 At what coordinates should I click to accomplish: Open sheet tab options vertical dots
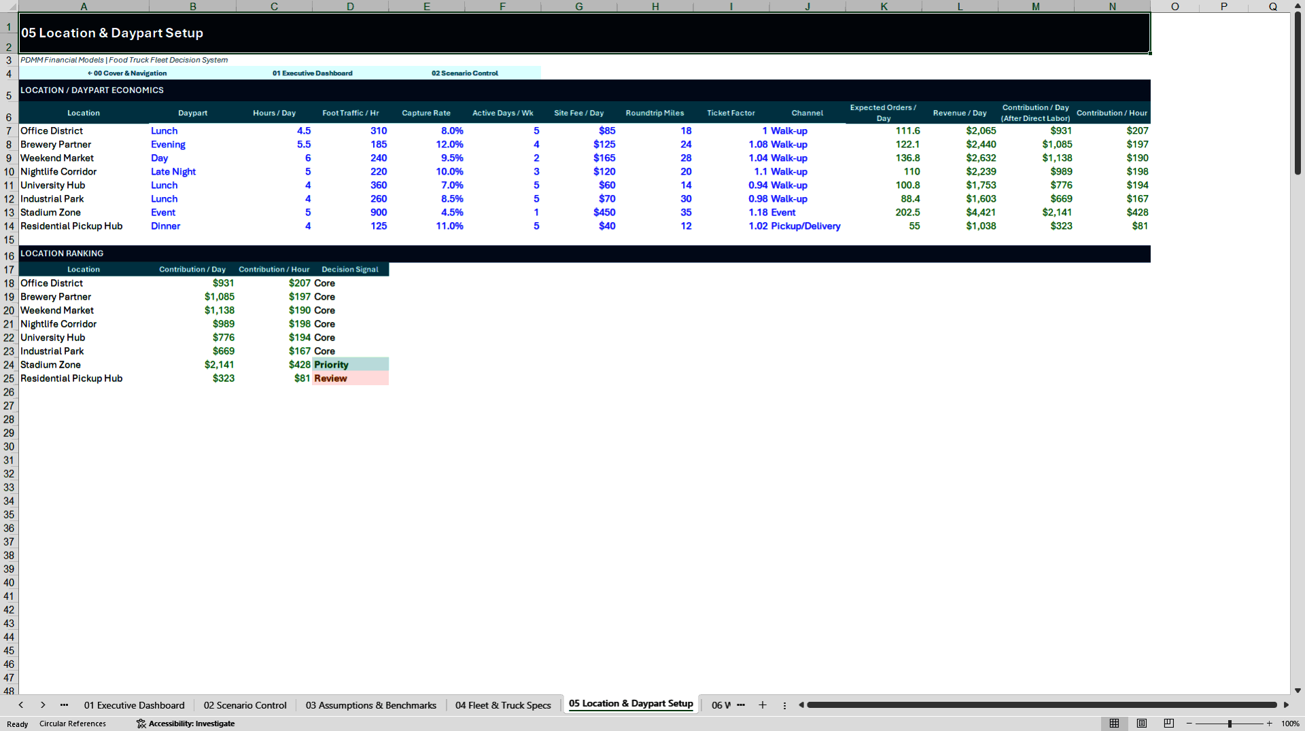[784, 705]
